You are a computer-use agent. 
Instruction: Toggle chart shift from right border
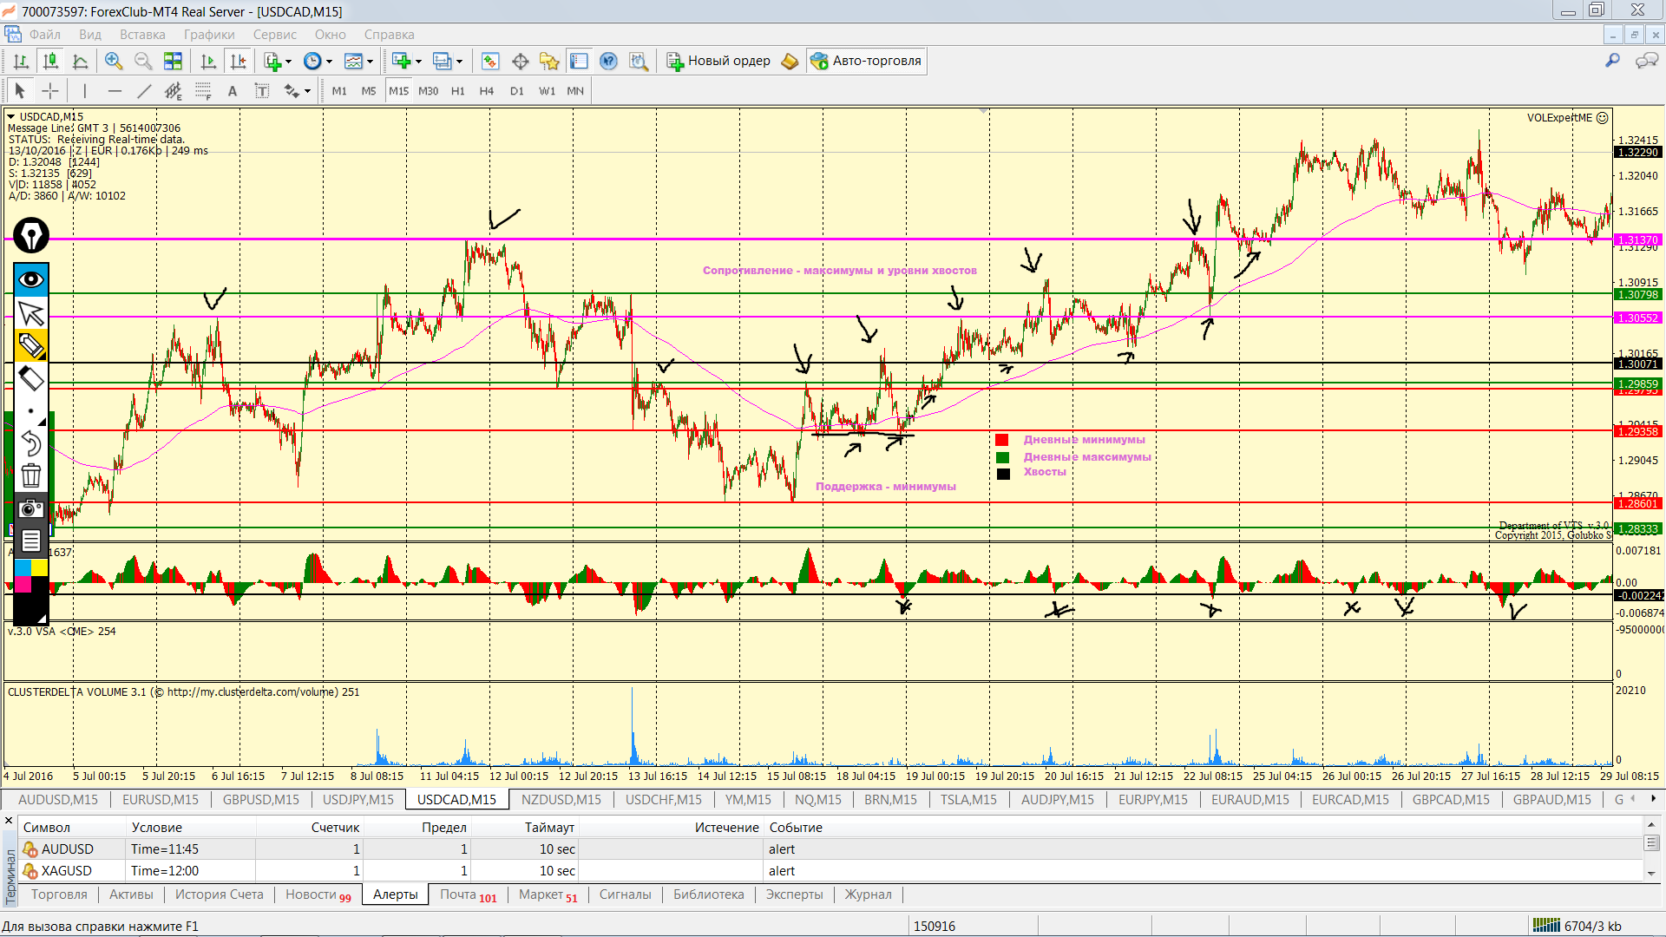click(238, 61)
